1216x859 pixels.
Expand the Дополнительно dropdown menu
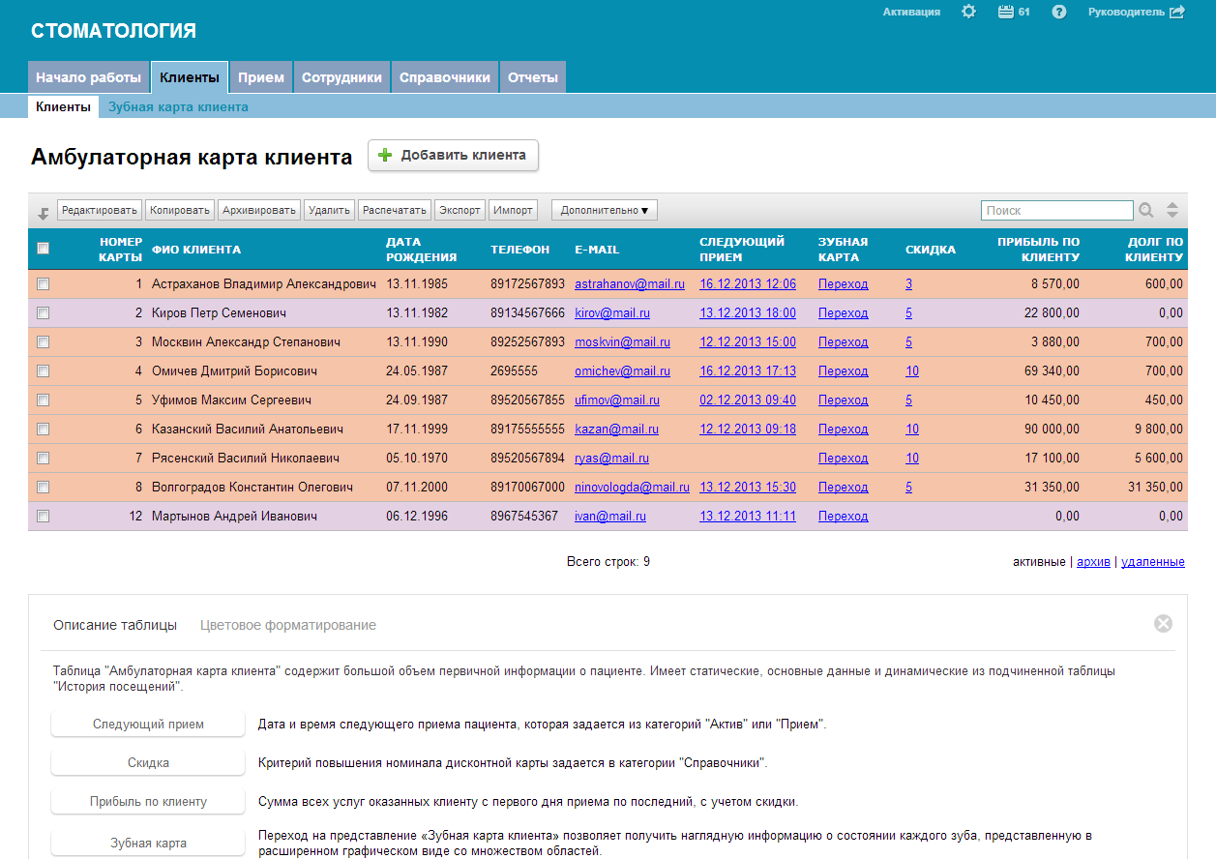coord(605,210)
